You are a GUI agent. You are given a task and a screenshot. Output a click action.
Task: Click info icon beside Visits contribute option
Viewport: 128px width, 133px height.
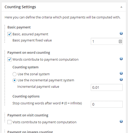121,121
